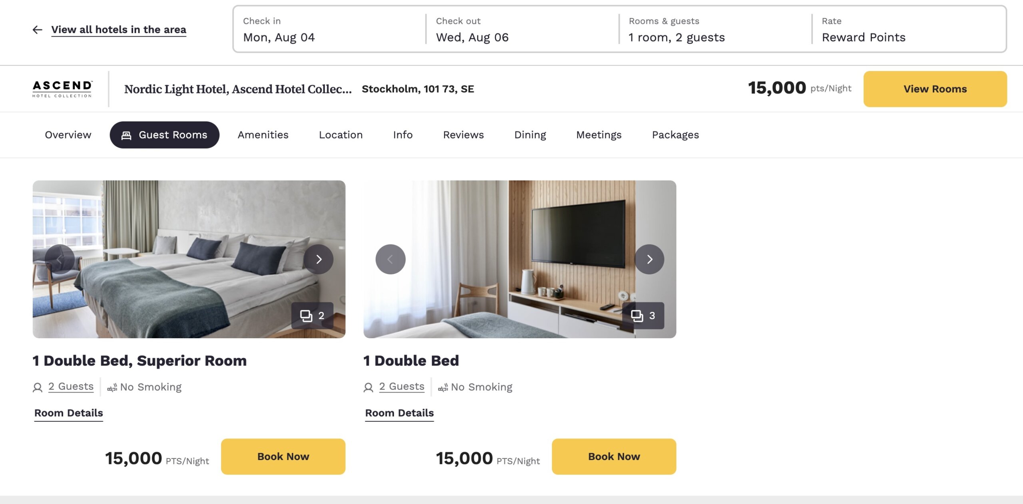This screenshot has height=504, width=1023.
Task: Show previous photo of Superior Room
Action: click(x=60, y=259)
